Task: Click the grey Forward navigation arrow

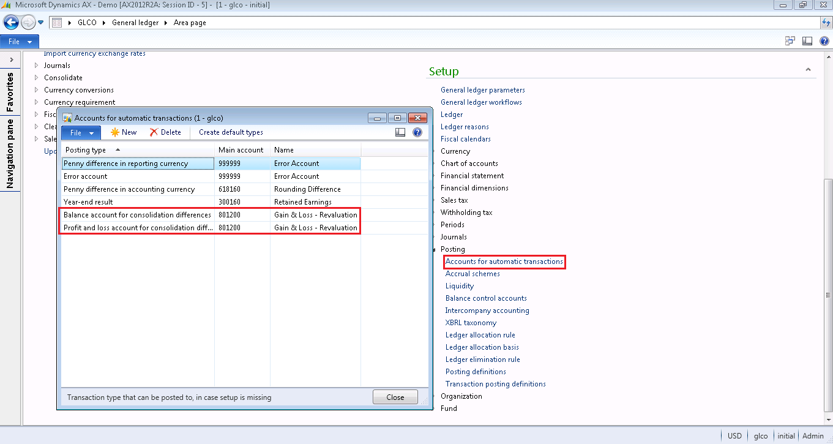Action: tap(28, 23)
